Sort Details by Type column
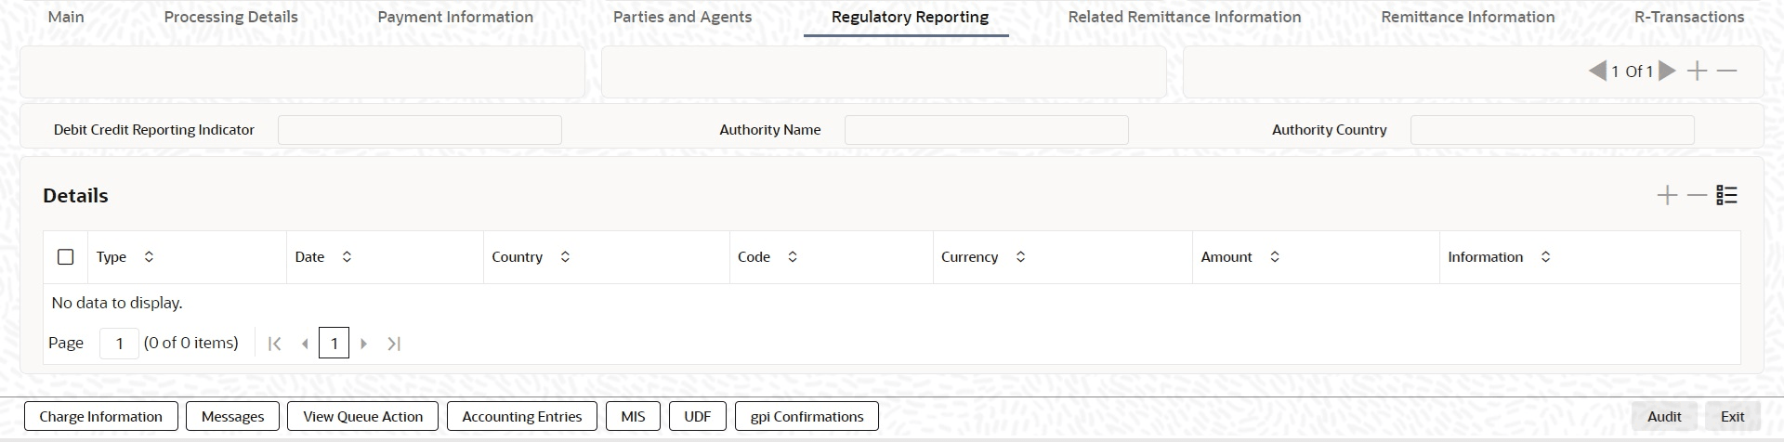The image size is (1784, 442). (149, 257)
